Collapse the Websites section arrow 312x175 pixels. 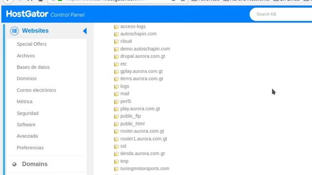click(85, 31)
